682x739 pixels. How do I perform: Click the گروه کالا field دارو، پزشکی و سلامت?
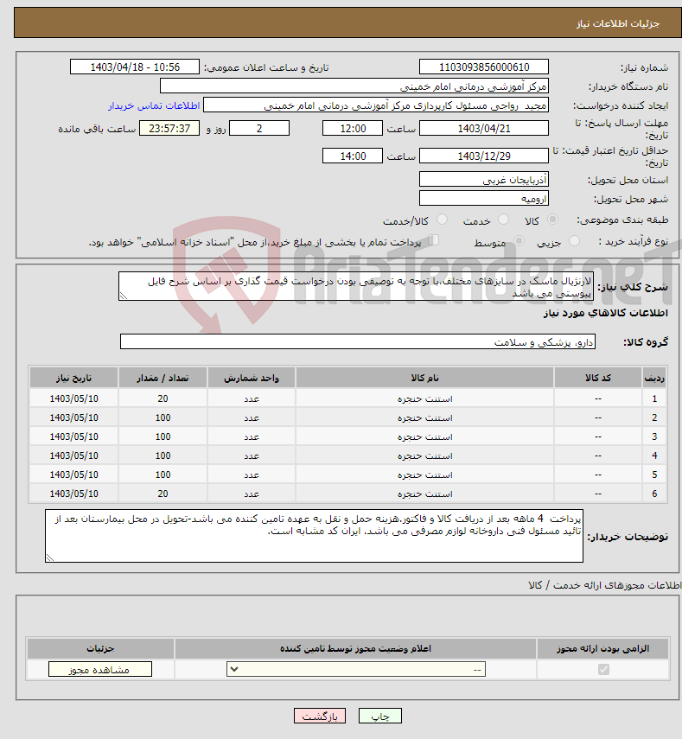click(x=358, y=342)
